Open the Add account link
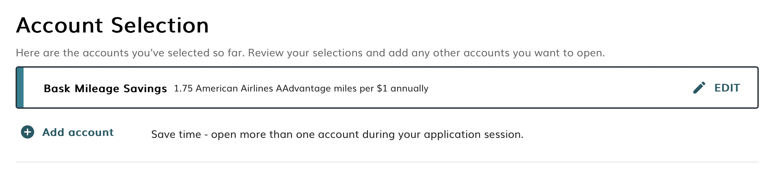 (x=78, y=132)
